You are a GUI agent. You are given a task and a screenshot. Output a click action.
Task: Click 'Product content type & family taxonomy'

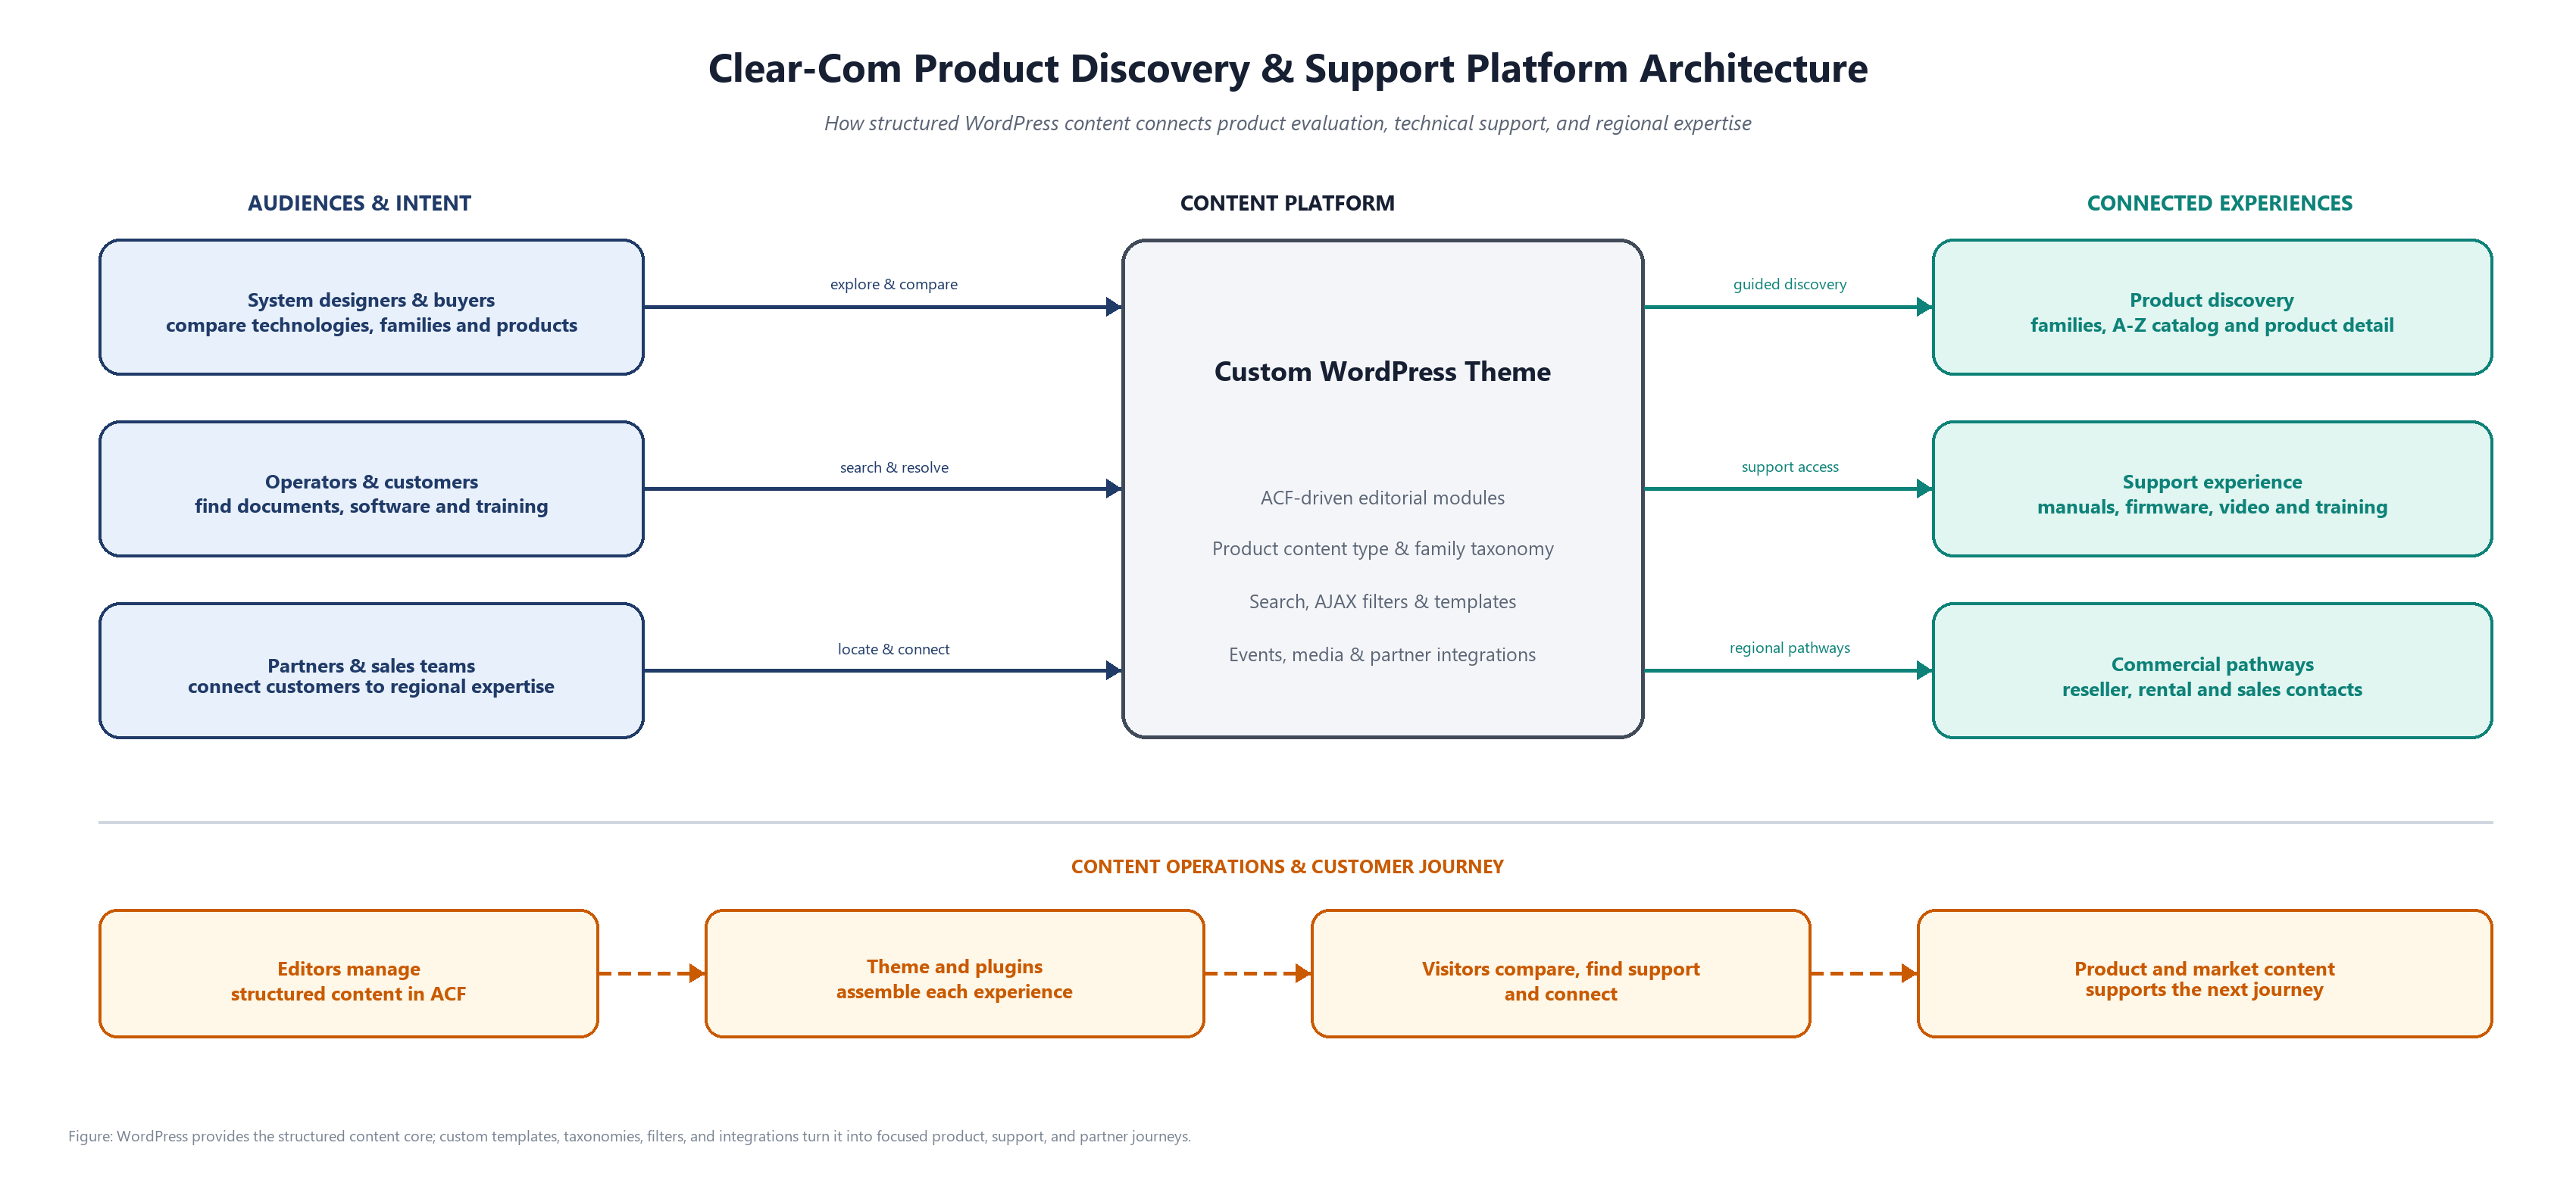(x=1382, y=549)
